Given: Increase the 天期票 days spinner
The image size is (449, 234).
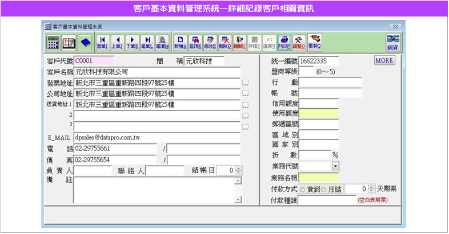Looking at the screenshot, I should (370, 187).
